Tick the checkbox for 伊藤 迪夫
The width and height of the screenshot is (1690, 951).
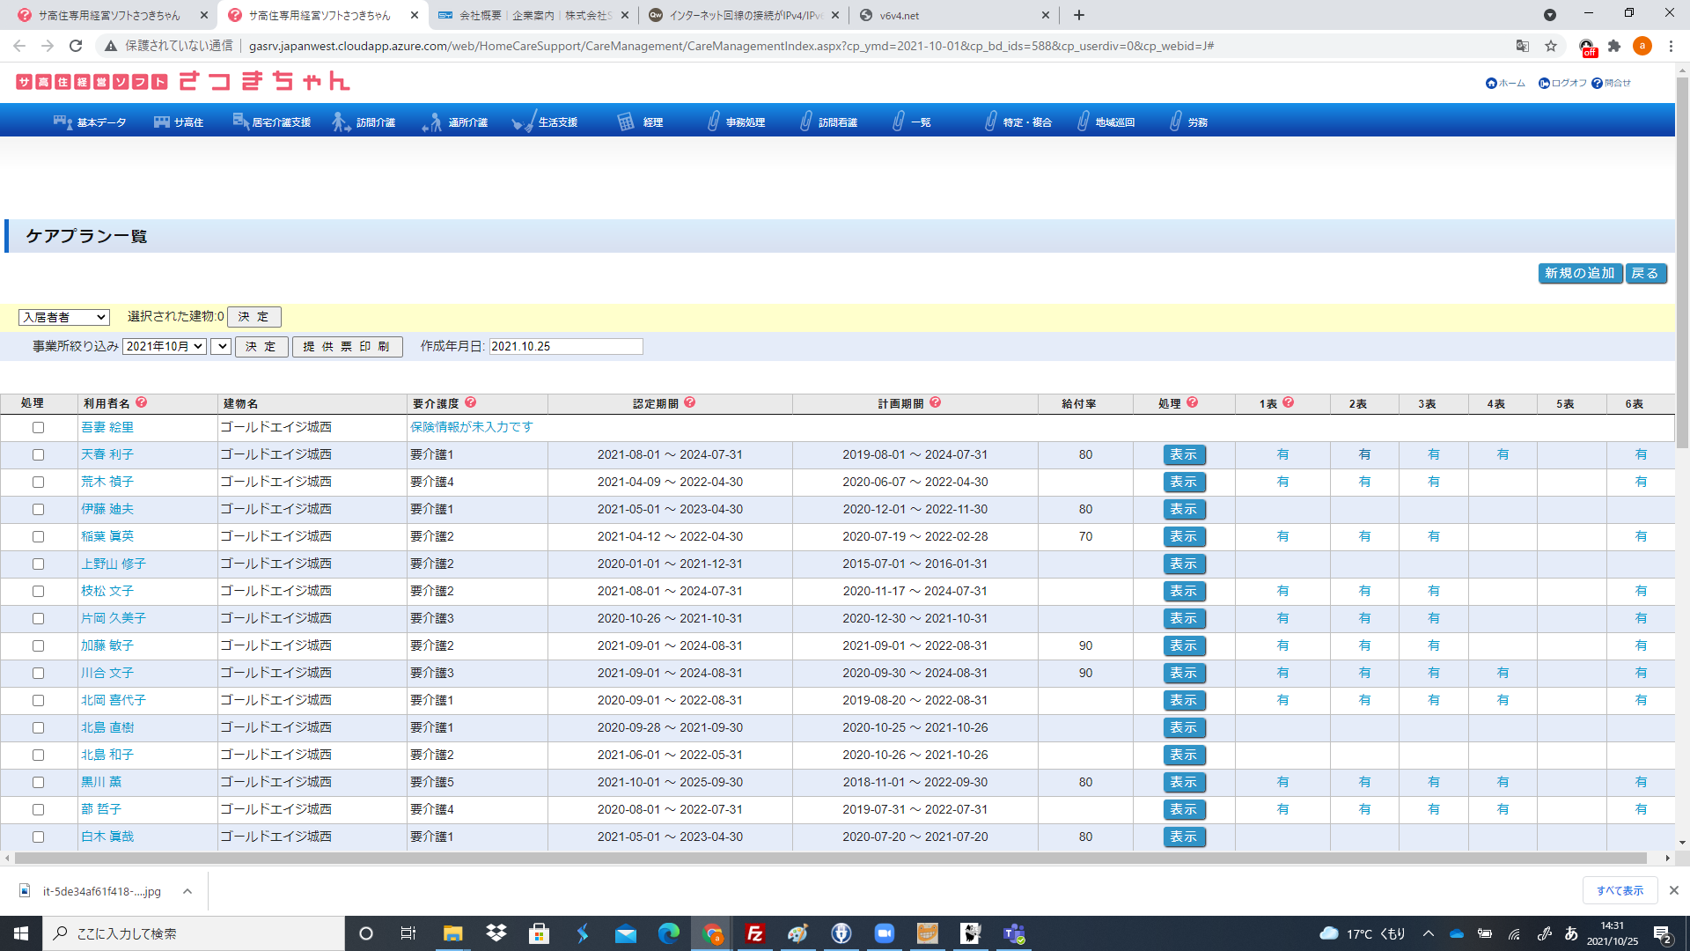click(38, 509)
